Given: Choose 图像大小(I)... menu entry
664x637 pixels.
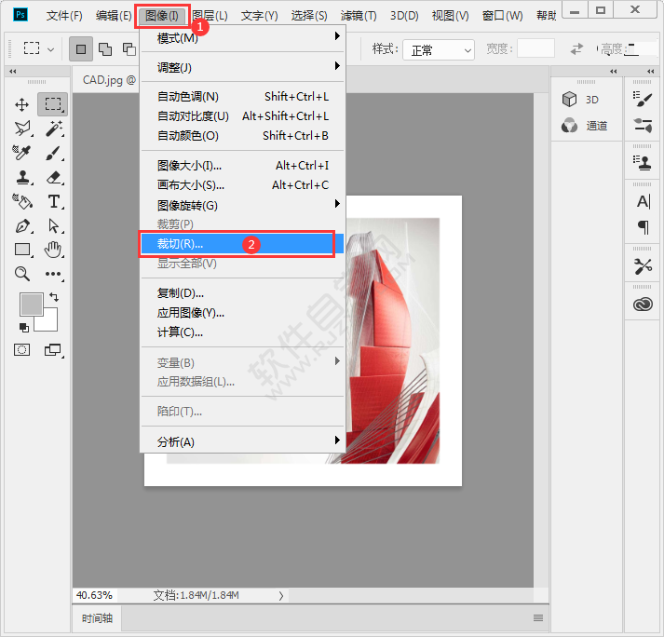Looking at the screenshot, I should (243, 165).
